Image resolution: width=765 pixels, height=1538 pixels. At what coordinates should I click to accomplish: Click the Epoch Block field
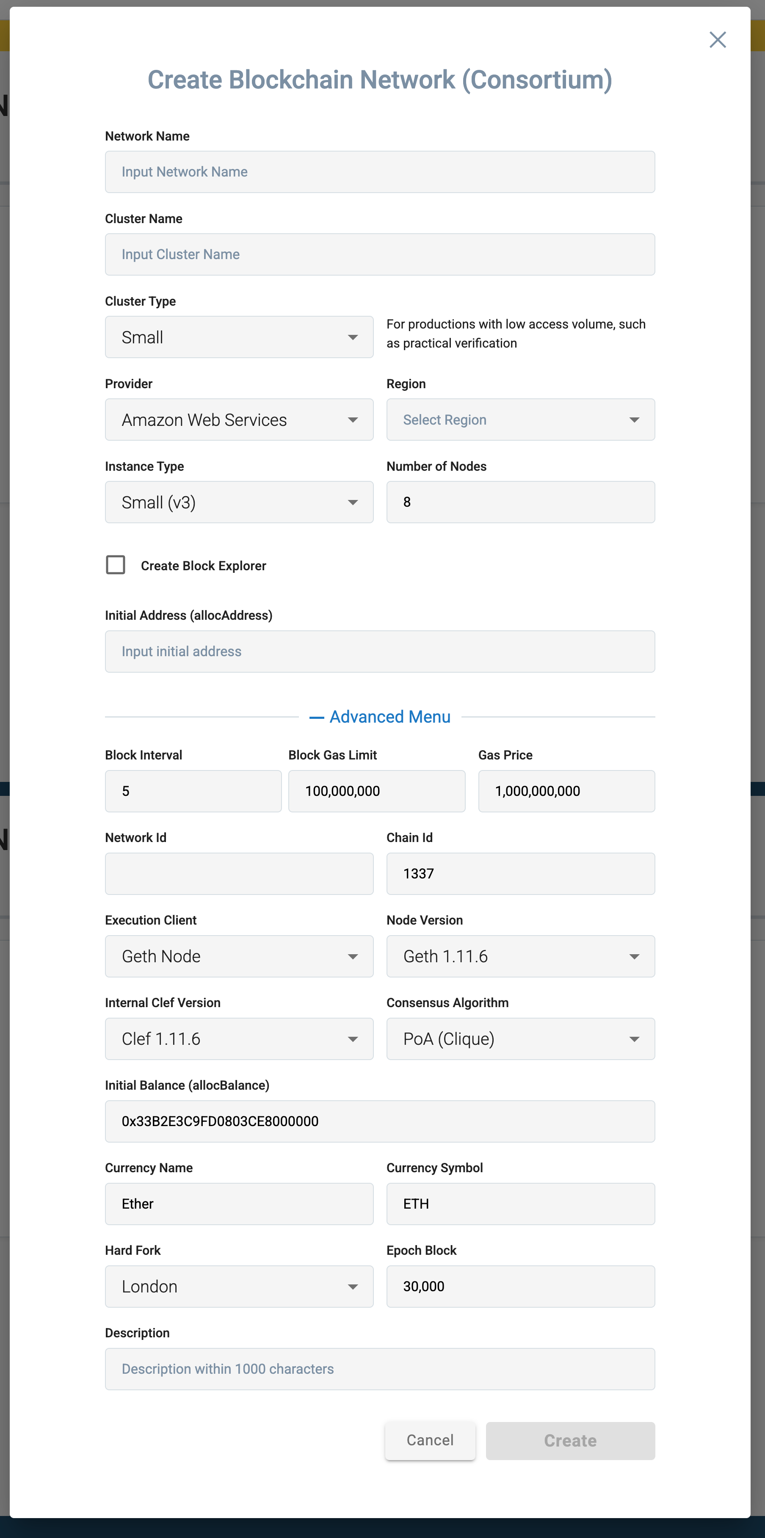(x=521, y=1287)
